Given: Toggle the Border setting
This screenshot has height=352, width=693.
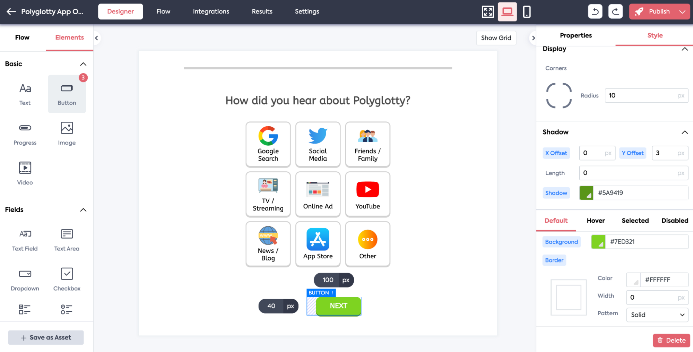Looking at the screenshot, I should [x=554, y=260].
